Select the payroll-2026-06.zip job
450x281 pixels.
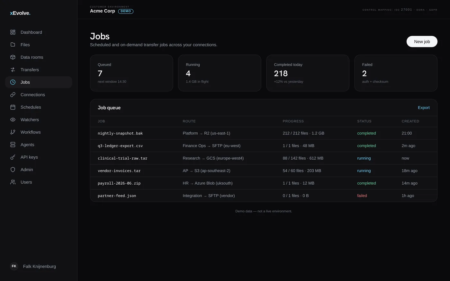click(264, 183)
